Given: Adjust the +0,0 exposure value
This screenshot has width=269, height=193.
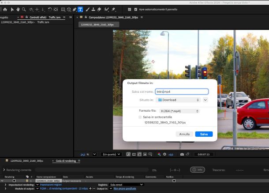Looking at the screenshot, I should click(x=171, y=154).
